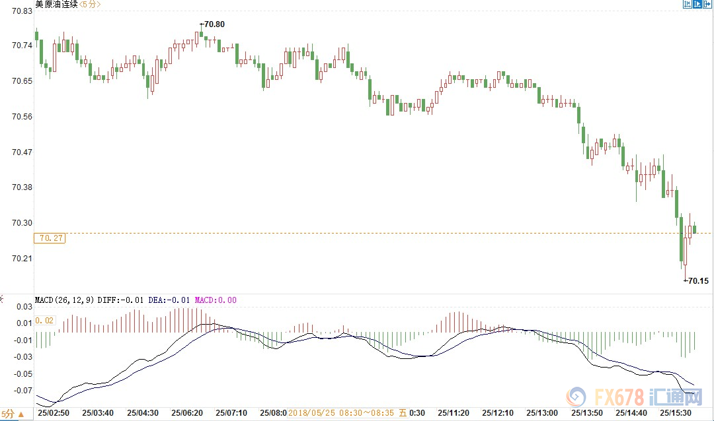Click the DIFF:-0.01 readout
Screen dimensions: 714x421
coord(121,300)
